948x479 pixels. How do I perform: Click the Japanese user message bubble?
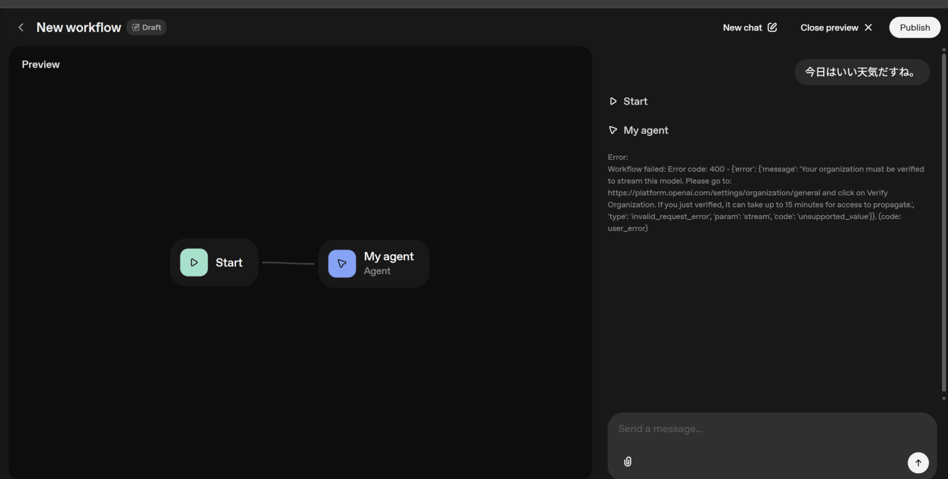tap(861, 72)
